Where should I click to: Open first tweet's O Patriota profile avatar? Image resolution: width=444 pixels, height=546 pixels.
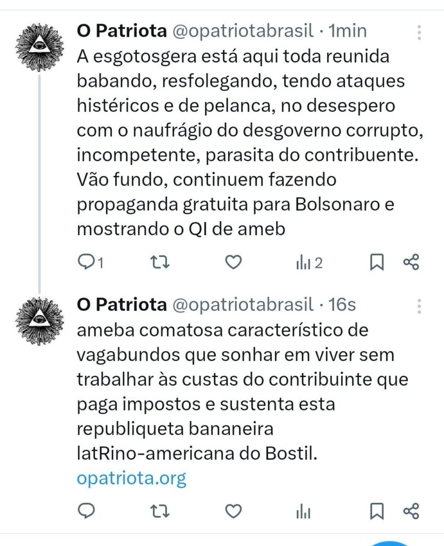(x=39, y=47)
